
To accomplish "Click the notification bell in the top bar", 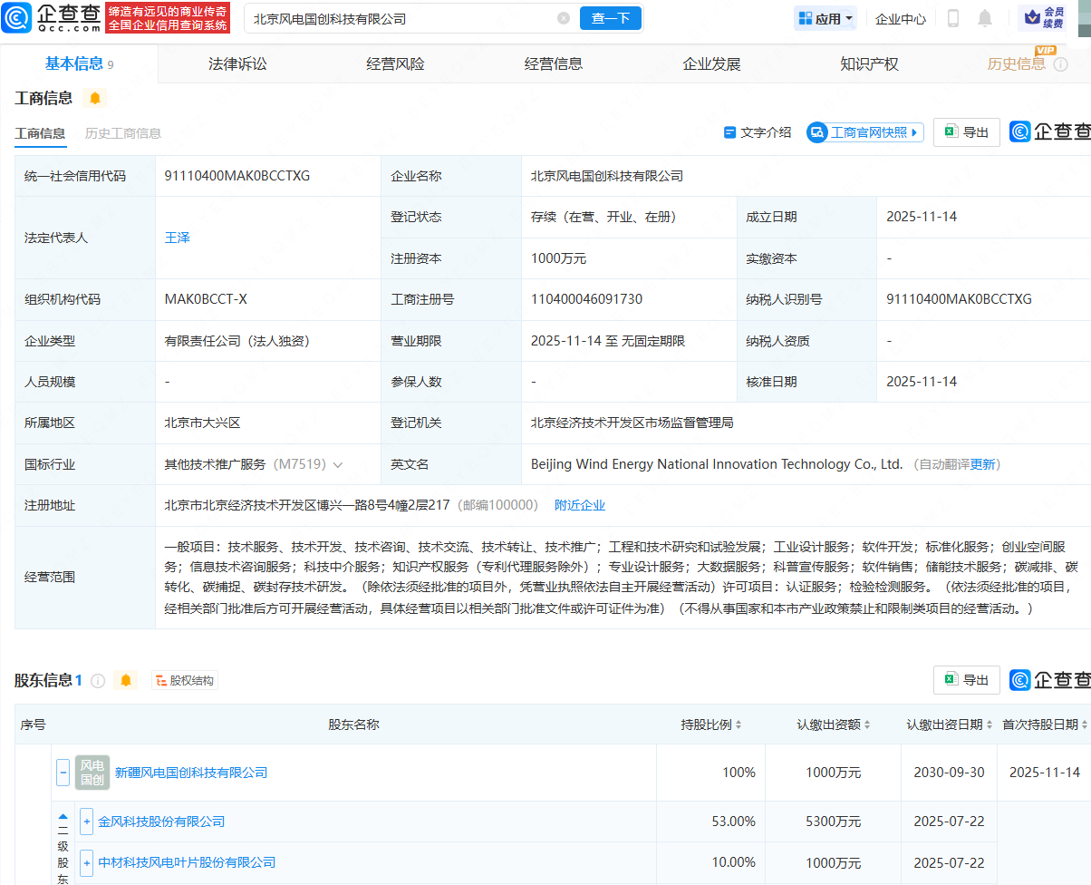I will coord(984,18).
